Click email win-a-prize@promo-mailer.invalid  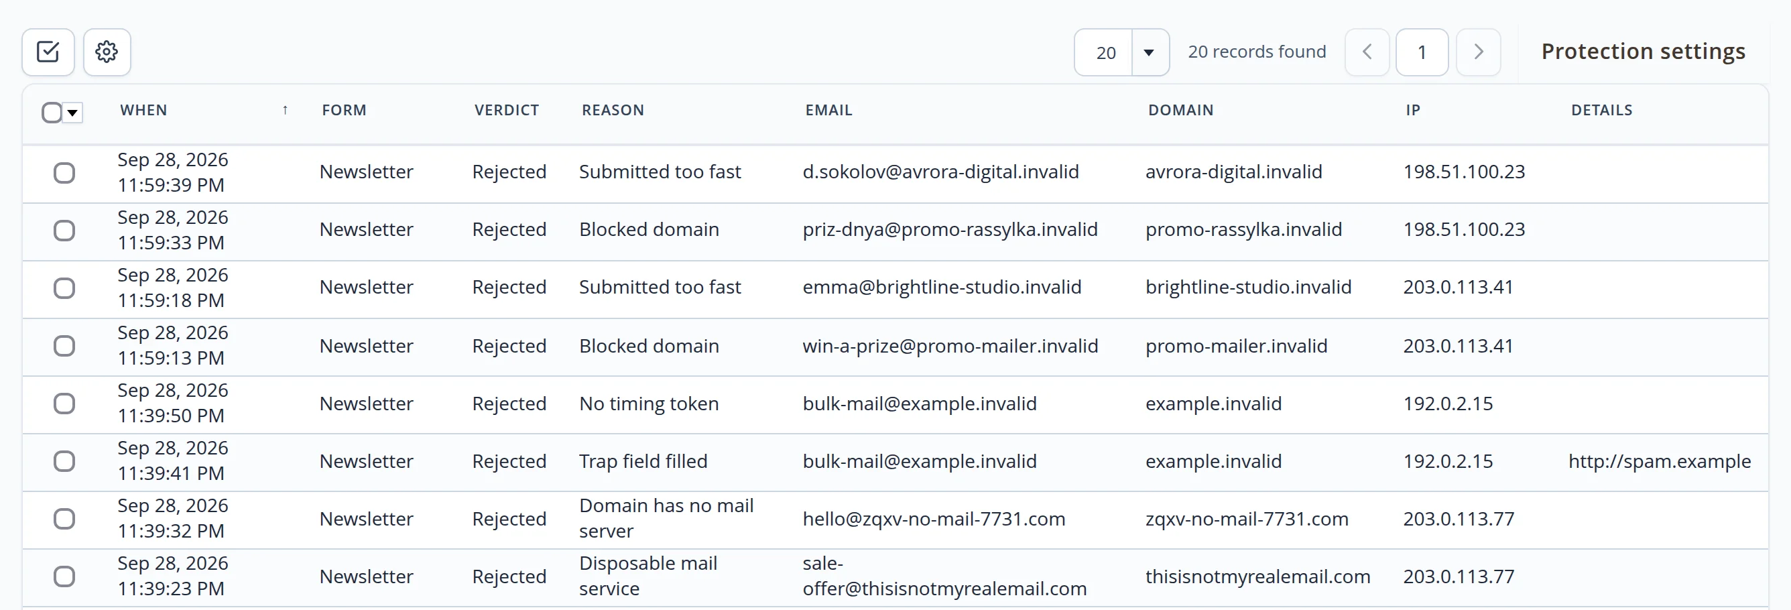click(x=950, y=346)
